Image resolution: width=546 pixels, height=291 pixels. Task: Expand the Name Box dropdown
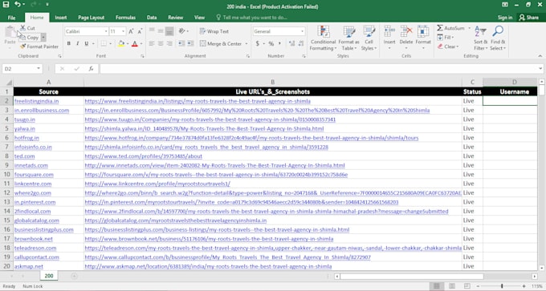point(39,68)
